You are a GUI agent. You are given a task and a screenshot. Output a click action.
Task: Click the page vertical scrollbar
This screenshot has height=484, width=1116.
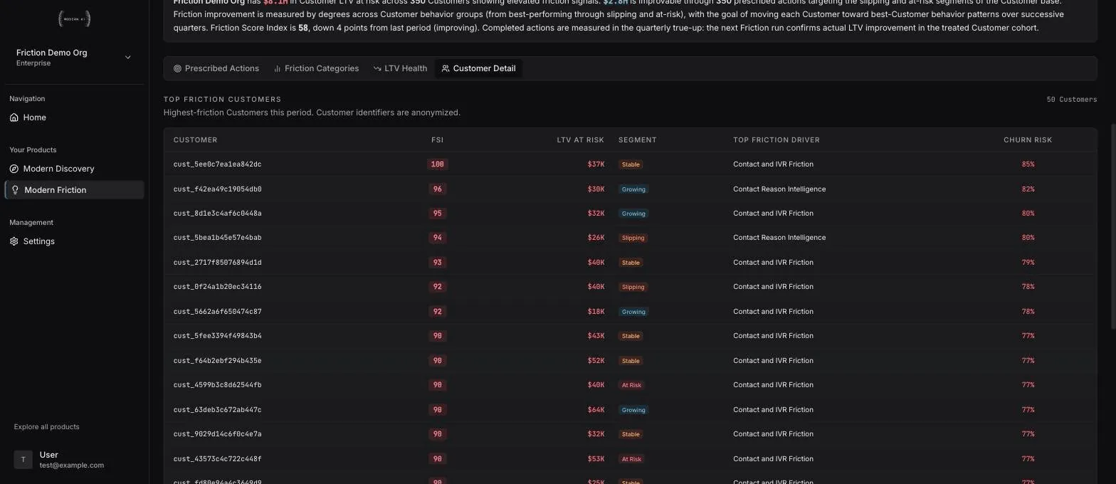[1113, 228]
